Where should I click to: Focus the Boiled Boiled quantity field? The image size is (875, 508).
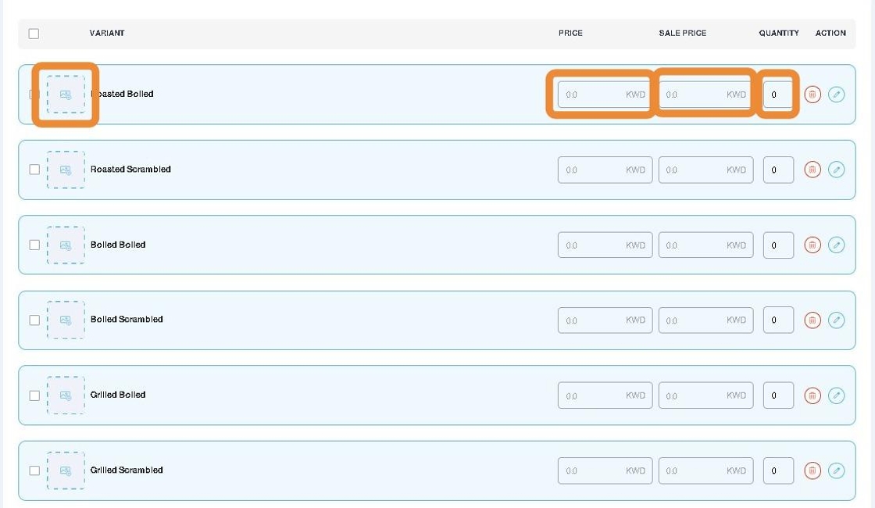(778, 245)
